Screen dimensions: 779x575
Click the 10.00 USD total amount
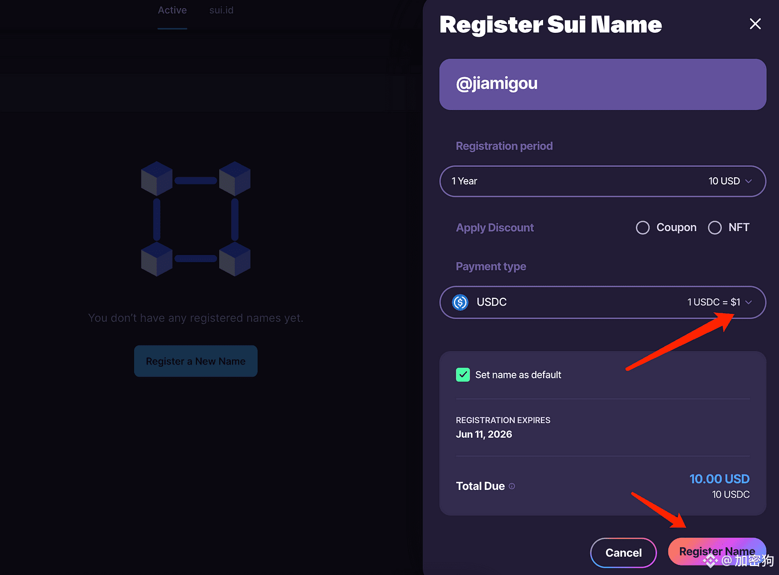(x=719, y=479)
